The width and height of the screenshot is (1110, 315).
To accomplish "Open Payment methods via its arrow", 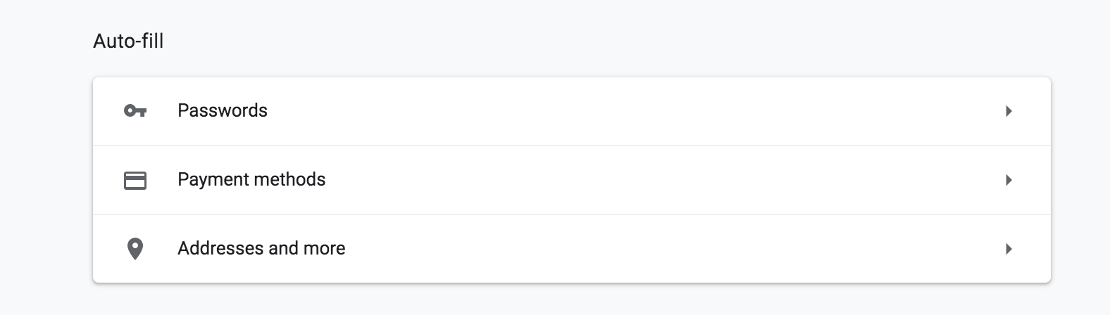I will (x=1009, y=180).
